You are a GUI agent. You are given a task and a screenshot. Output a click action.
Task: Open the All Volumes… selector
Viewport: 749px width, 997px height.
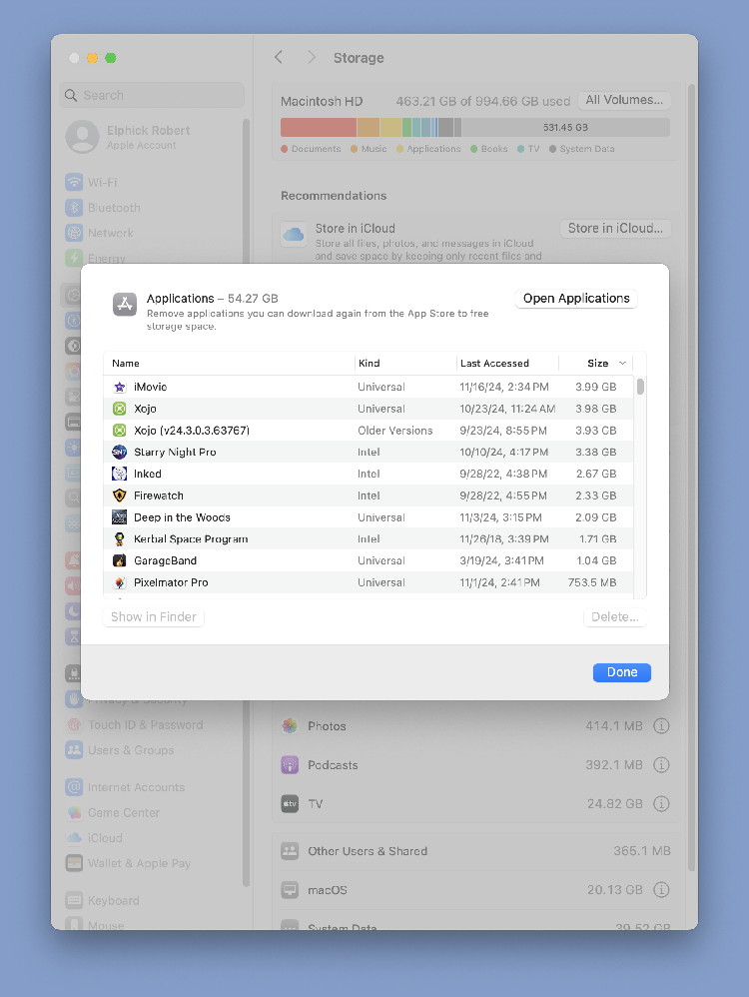[624, 100]
